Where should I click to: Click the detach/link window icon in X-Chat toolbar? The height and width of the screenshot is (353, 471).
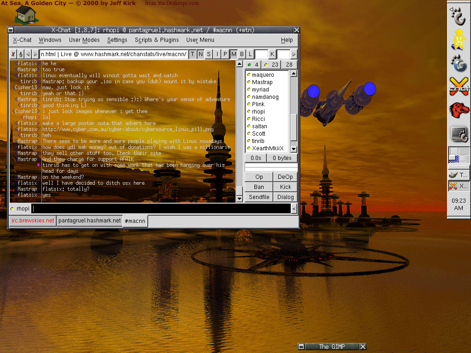[x=21, y=54]
